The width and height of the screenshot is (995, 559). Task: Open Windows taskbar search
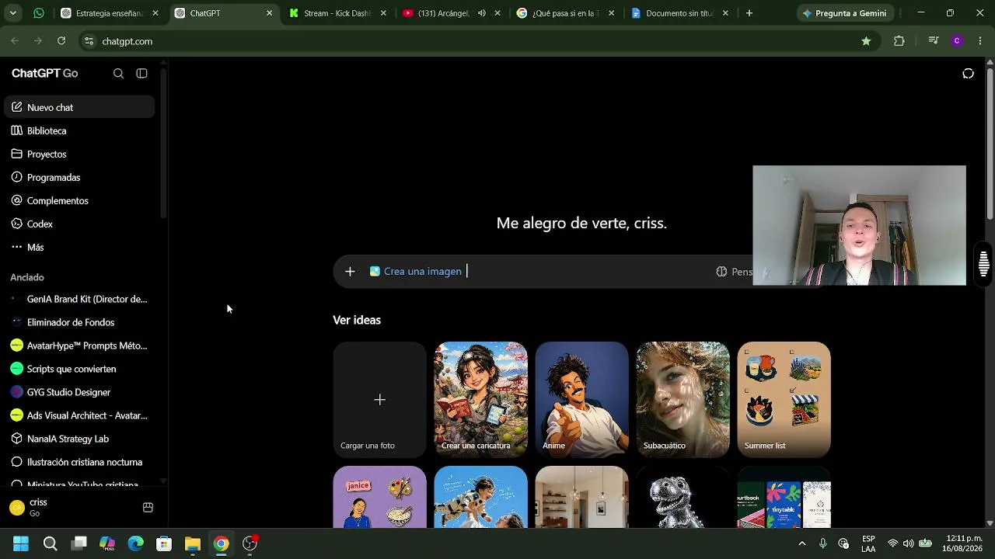coord(50,543)
